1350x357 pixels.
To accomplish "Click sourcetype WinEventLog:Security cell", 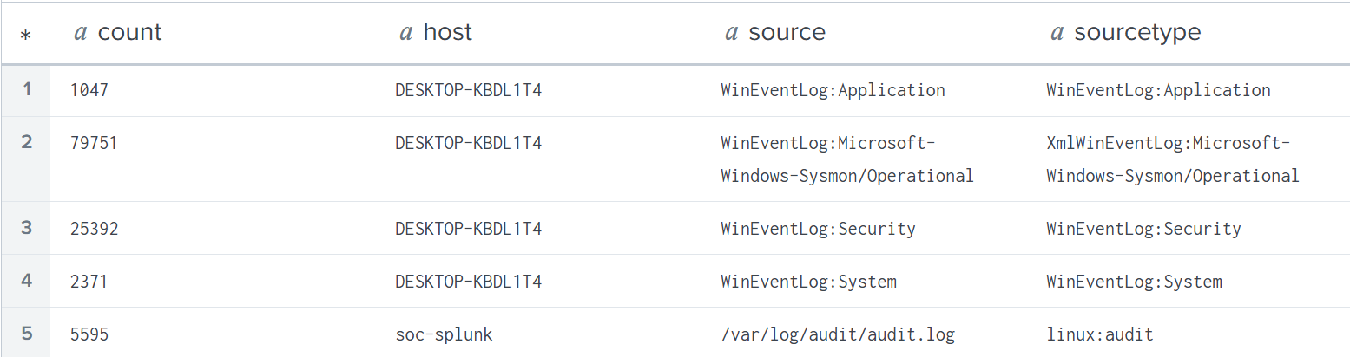I will (x=1143, y=229).
